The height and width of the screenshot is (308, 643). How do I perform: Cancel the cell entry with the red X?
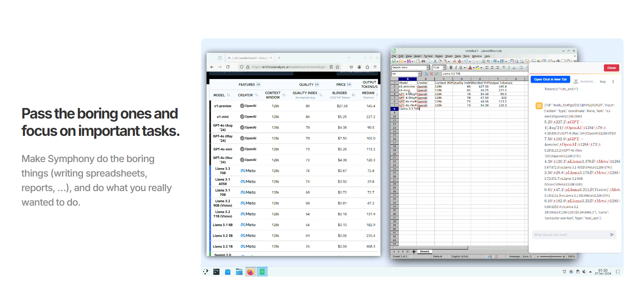432,74
